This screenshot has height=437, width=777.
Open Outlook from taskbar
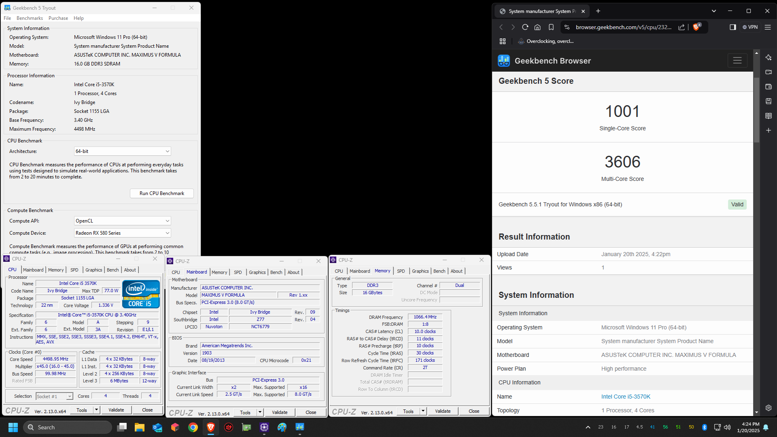pyautogui.click(x=157, y=427)
